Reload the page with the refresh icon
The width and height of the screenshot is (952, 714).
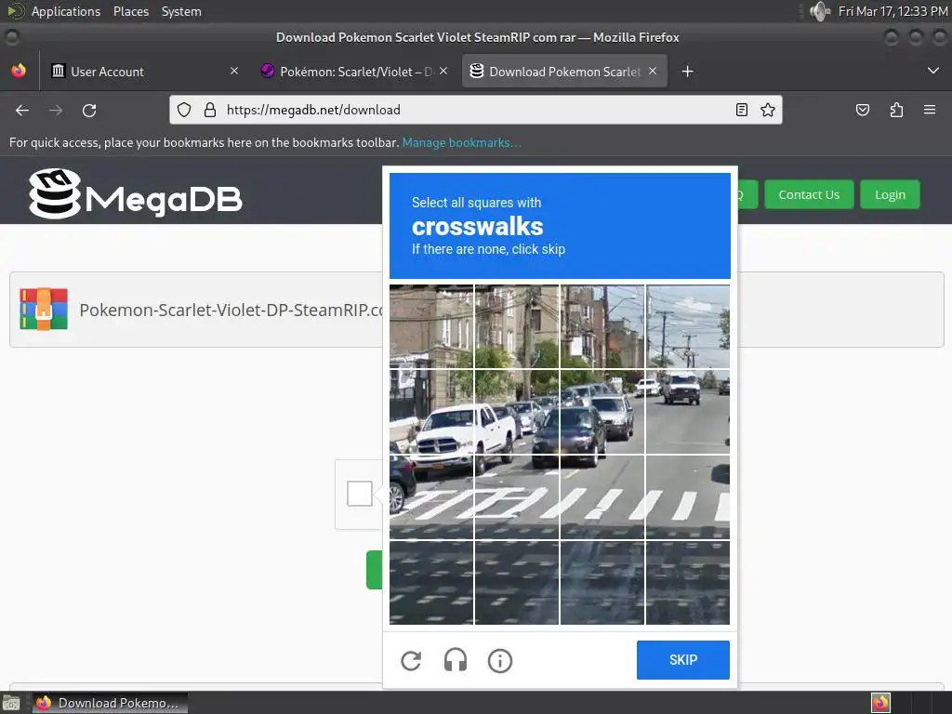[x=89, y=110]
